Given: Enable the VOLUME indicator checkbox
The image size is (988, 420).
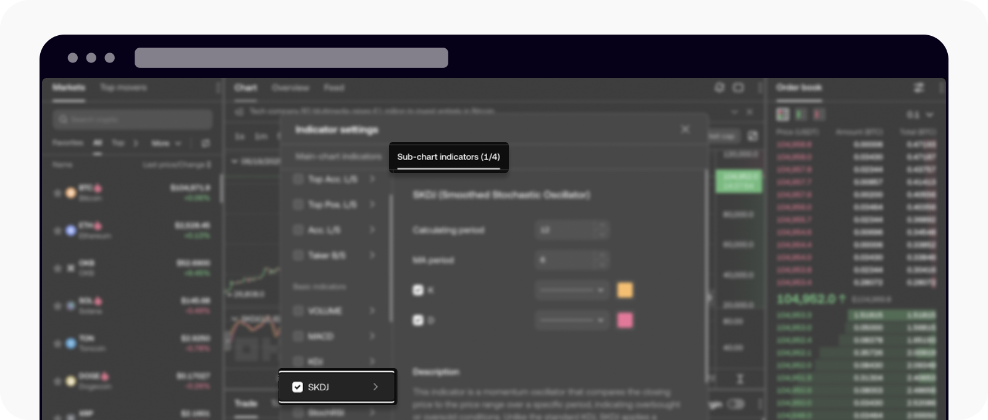Looking at the screenshot, I should click(298, 311).
